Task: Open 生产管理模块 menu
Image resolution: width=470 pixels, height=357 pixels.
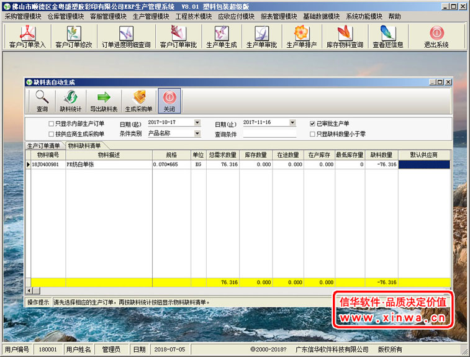Action: tap(151, 17)
